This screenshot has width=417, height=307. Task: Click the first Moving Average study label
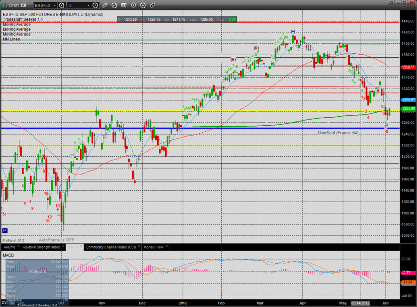(x=17, y=24)
